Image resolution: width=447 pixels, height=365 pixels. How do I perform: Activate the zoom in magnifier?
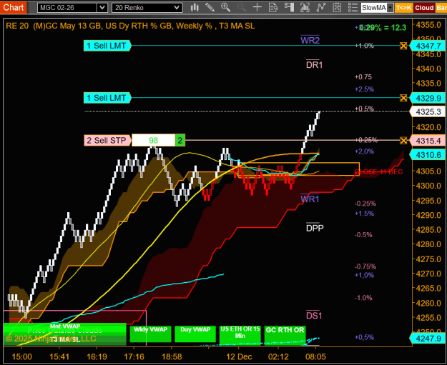click(225, 7)
